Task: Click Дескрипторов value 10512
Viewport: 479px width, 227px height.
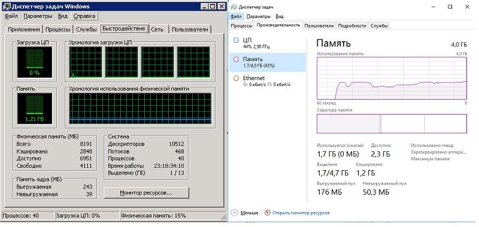Action: coord(176,144)
